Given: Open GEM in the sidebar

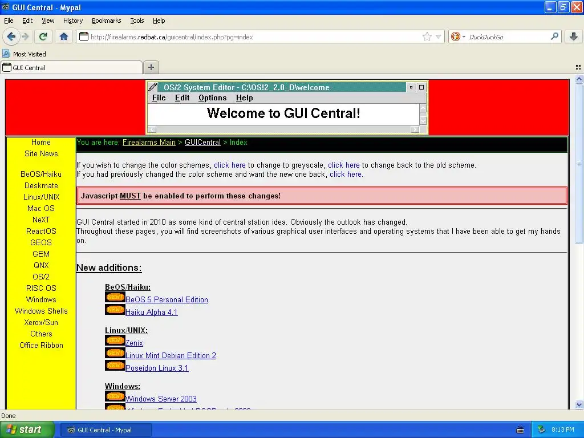Looking at the screenshot, I should (x=41, y=254).
